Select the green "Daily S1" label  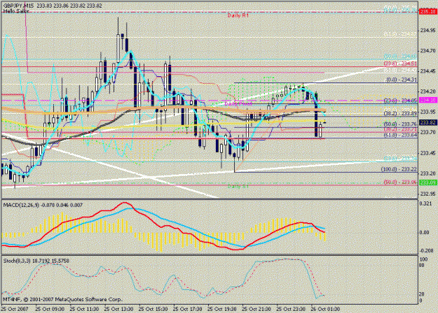[238, 187]
